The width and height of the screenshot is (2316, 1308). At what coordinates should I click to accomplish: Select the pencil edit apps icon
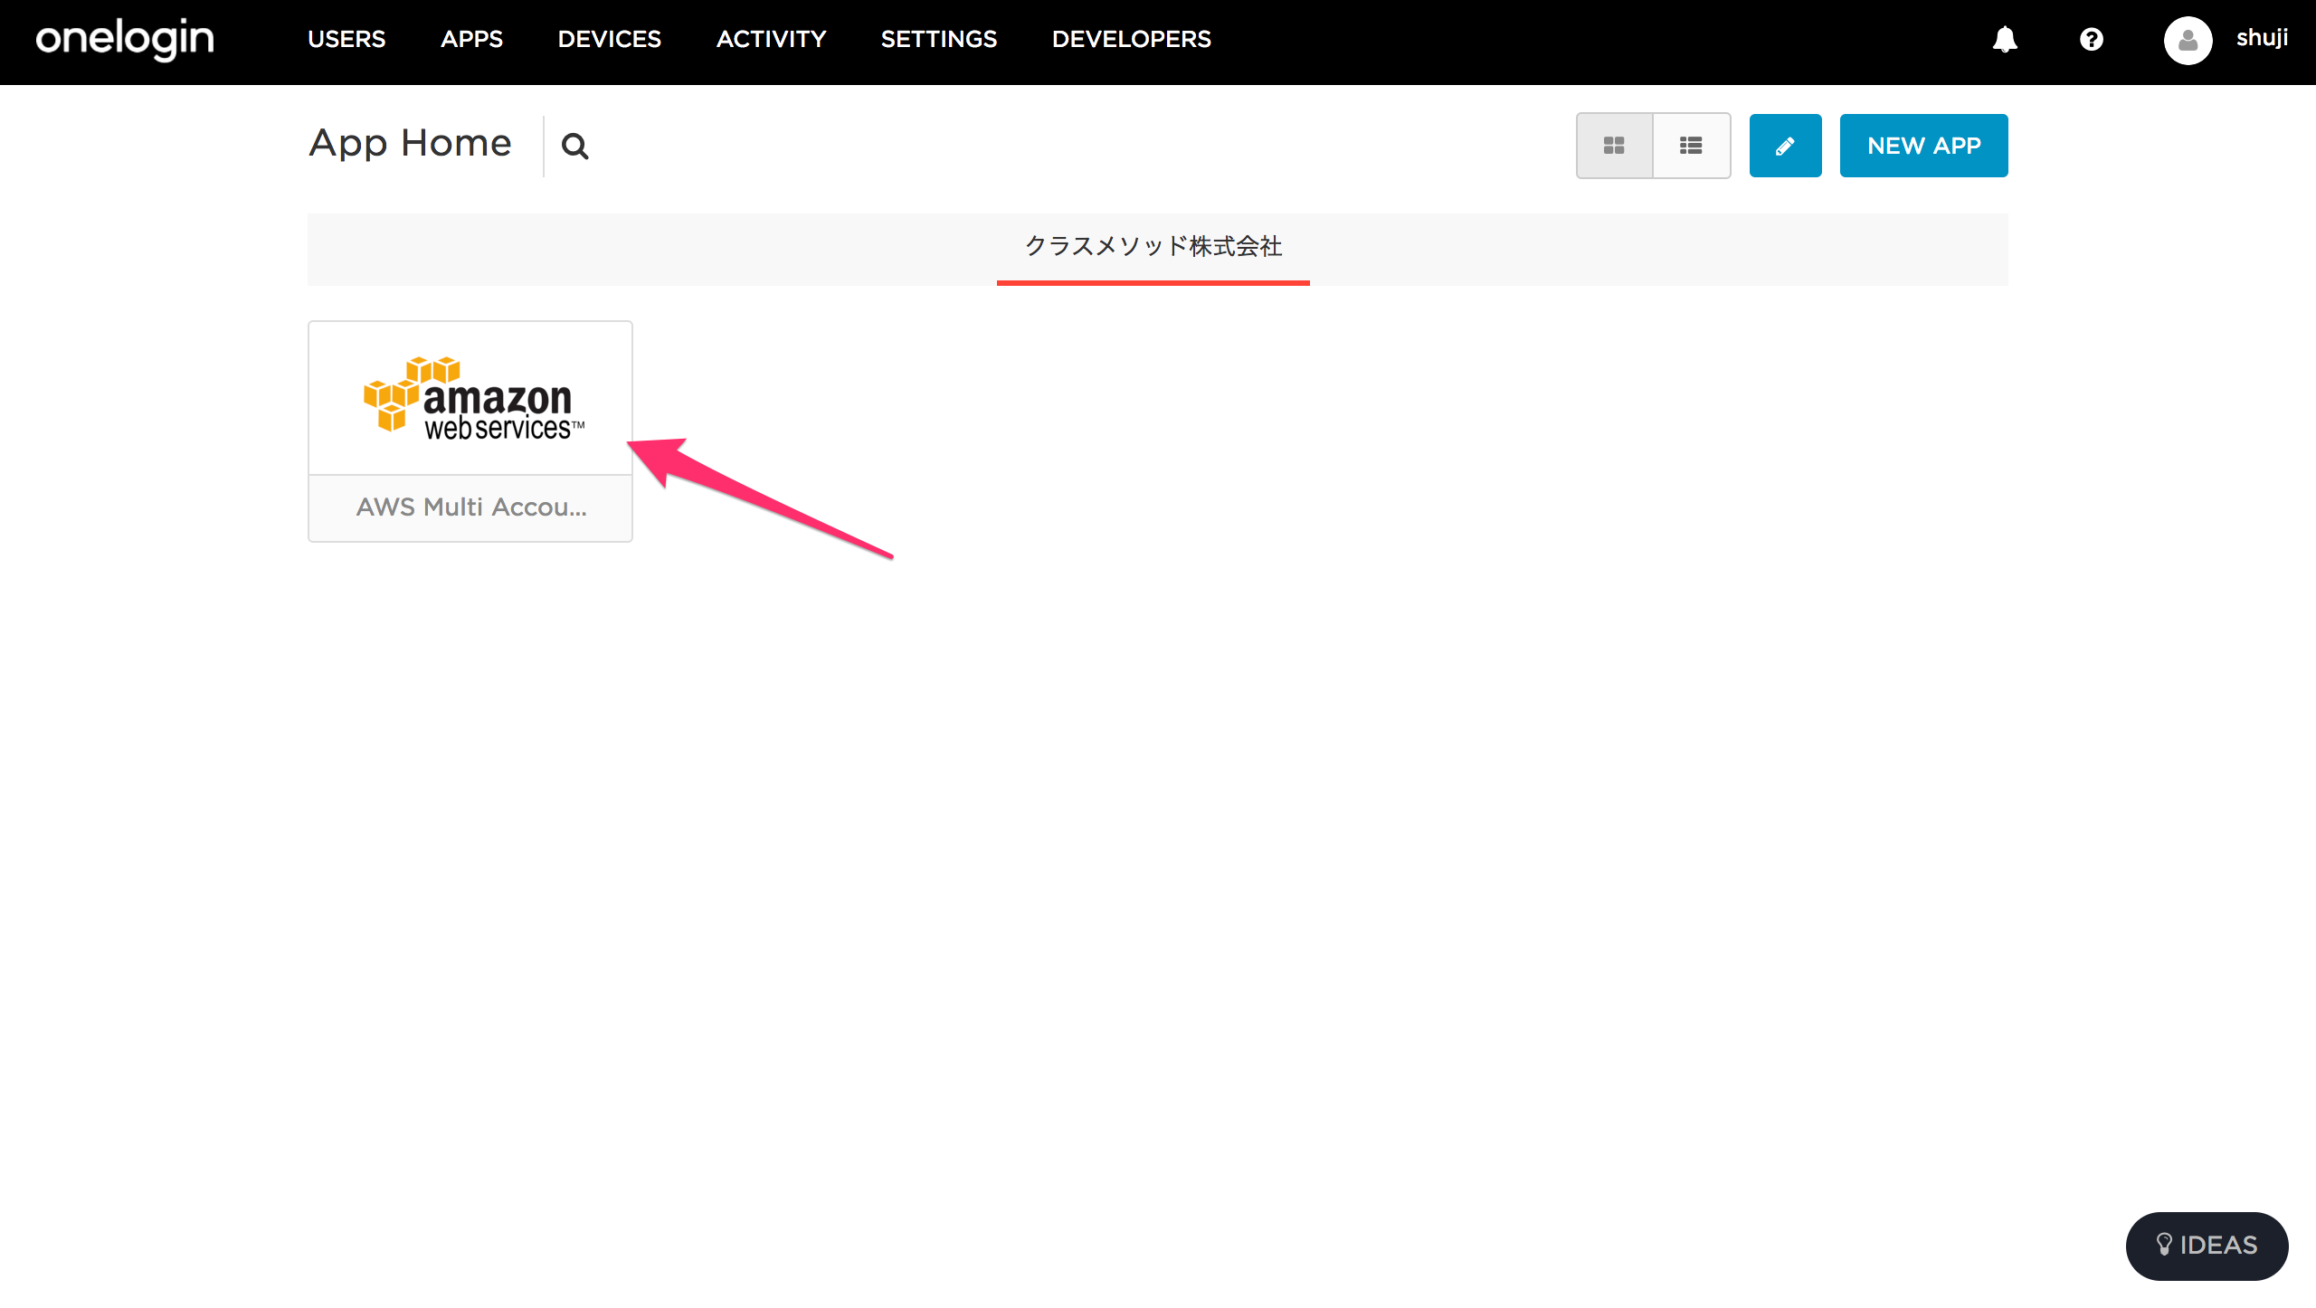point(1784,145)
